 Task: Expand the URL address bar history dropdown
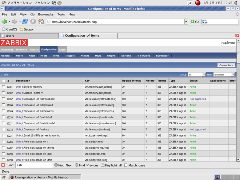coord(186,22)
